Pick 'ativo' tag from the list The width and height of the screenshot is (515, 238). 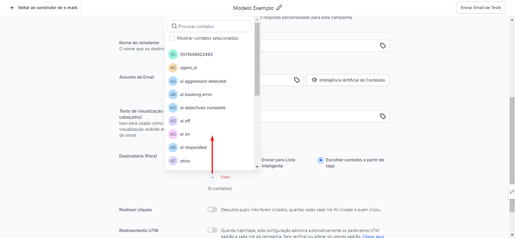[x=185, y=161]
